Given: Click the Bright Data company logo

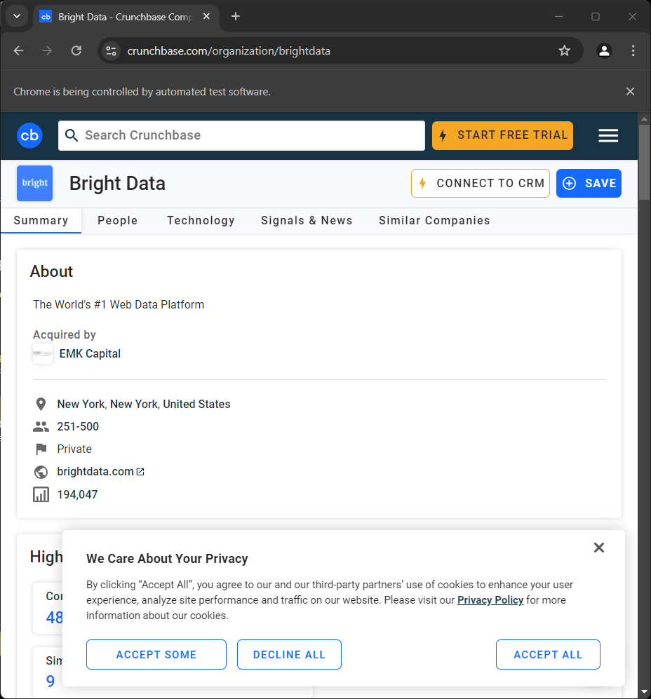Looking at the screenshot, I should click(x=34, y=183).
